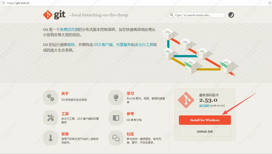Open the 学习 section heading link
This screenshot has height=154, width=272.
click(130, 94)
